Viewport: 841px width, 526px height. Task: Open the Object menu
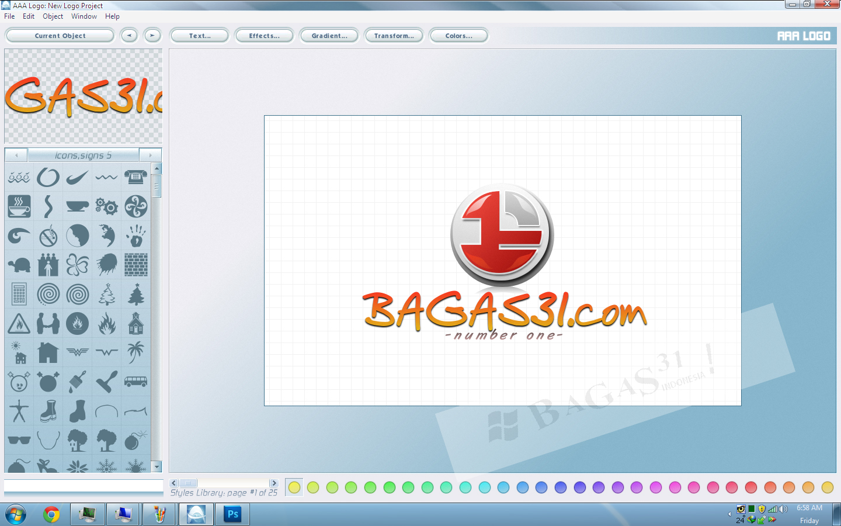click(53, 16)
